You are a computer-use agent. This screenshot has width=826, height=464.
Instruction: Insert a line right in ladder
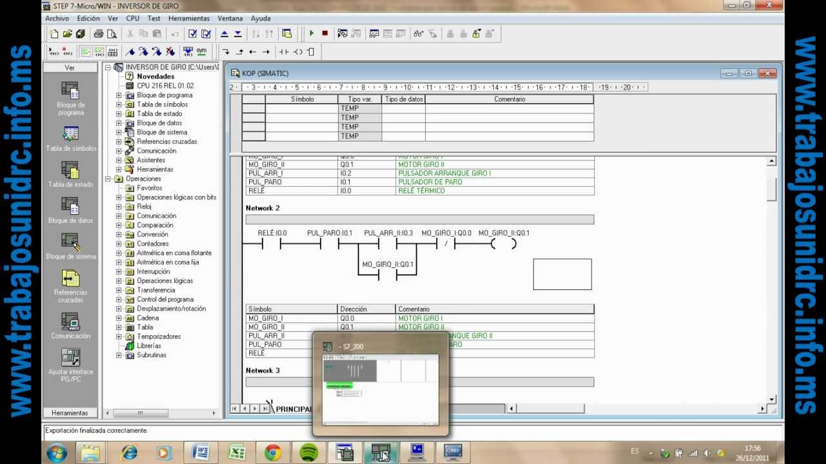click(266, 52)
